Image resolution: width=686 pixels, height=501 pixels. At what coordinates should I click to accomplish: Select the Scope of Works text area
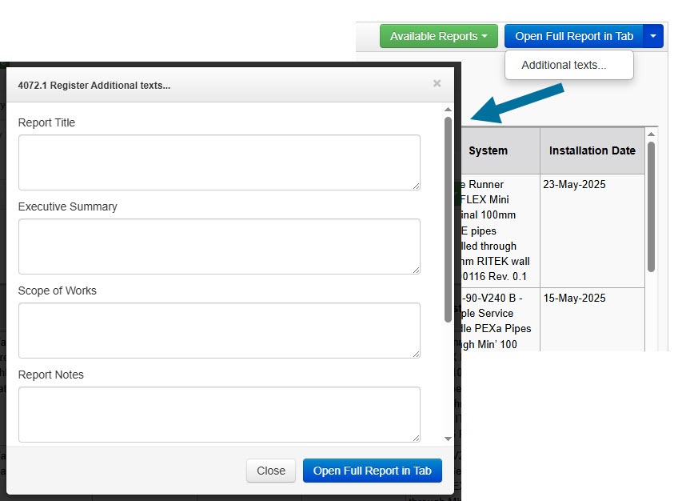[x=218, y=331]
